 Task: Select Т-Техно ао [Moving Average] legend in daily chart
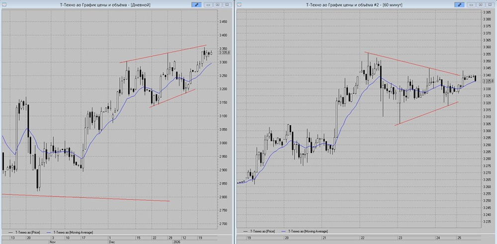[70, 232]
